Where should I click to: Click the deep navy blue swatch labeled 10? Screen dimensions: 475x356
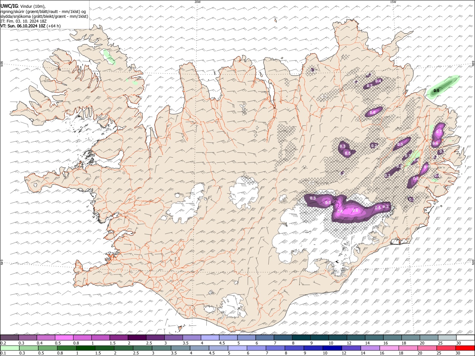pos(332,348)
